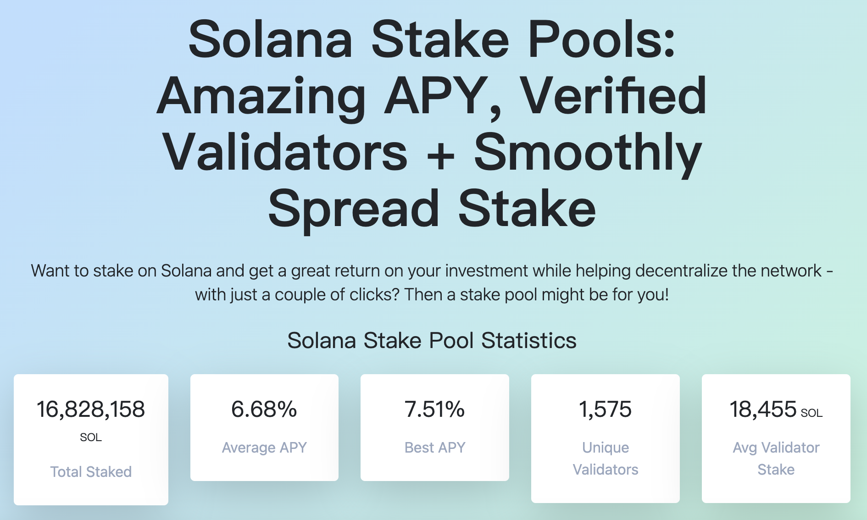Viewport: 867px width, 520px height.
Task: Click the Total Staked label
Action: [x=91, y=471]
